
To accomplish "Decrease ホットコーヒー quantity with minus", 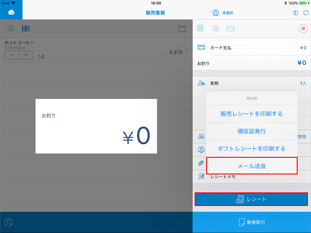I will click(x=12, y=55).
